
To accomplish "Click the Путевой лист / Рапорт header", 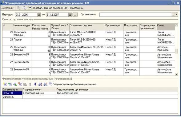I will click(60, 27).
